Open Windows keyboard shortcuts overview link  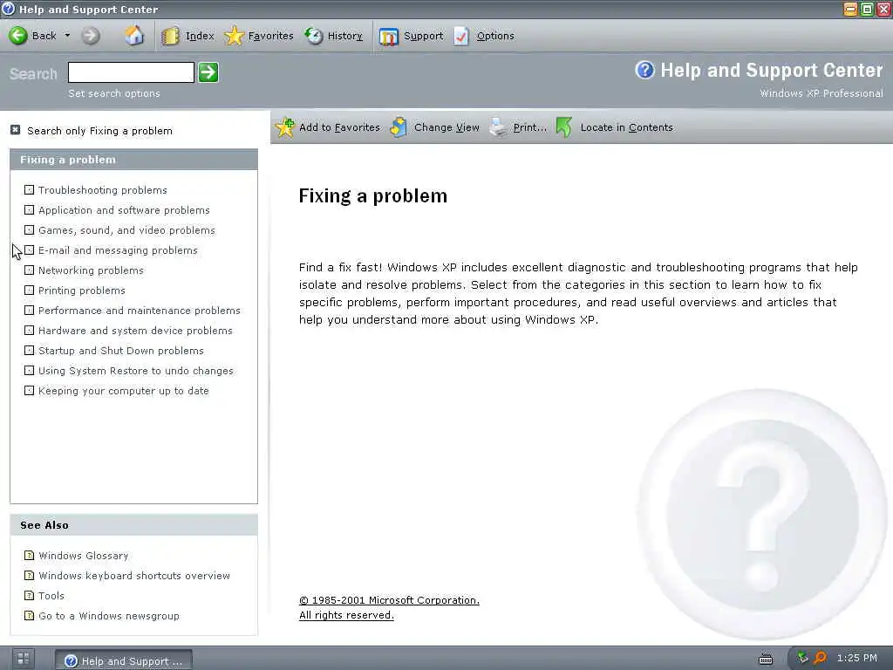pos(134,576)
